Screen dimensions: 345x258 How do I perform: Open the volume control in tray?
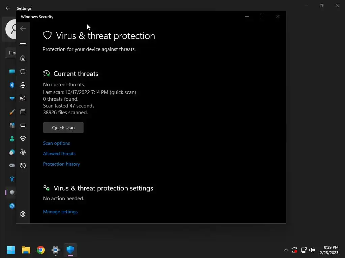pyautogui.click(x=312, y=250)
